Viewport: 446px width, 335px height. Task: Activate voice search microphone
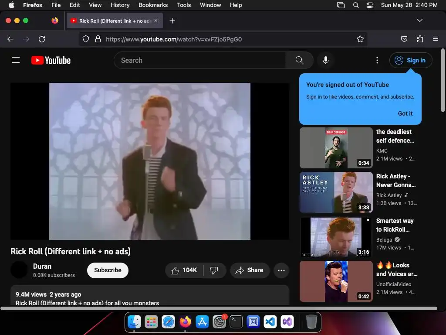(326, 60)
